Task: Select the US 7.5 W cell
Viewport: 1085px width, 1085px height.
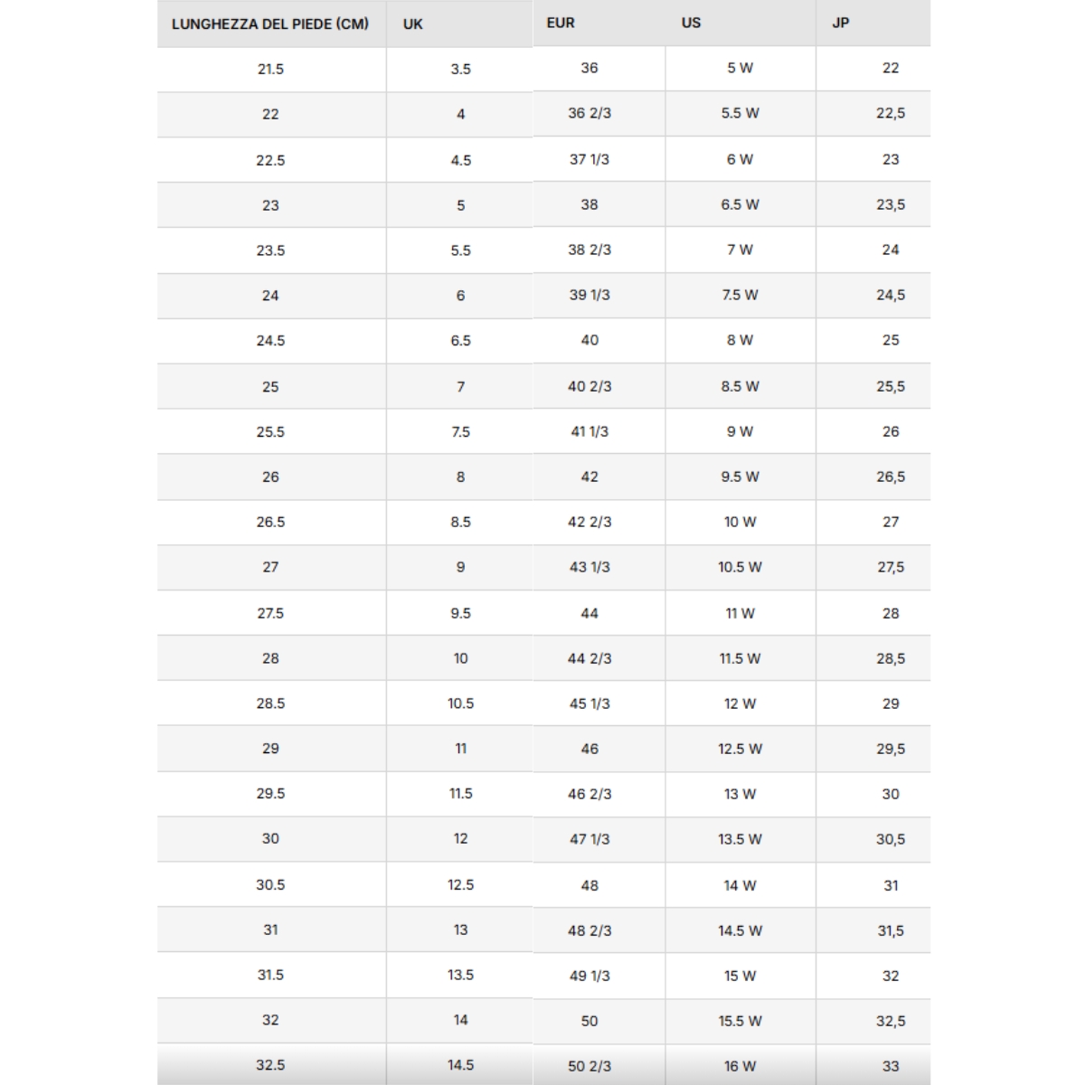Action: click(x=740, y=295)
